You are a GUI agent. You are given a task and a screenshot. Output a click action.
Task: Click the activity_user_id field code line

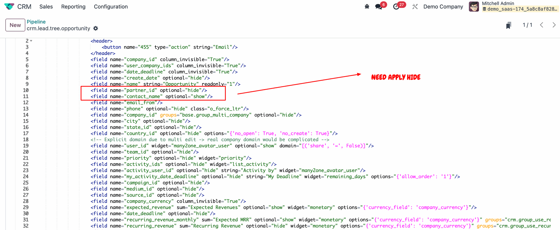[x=228, y=171]
